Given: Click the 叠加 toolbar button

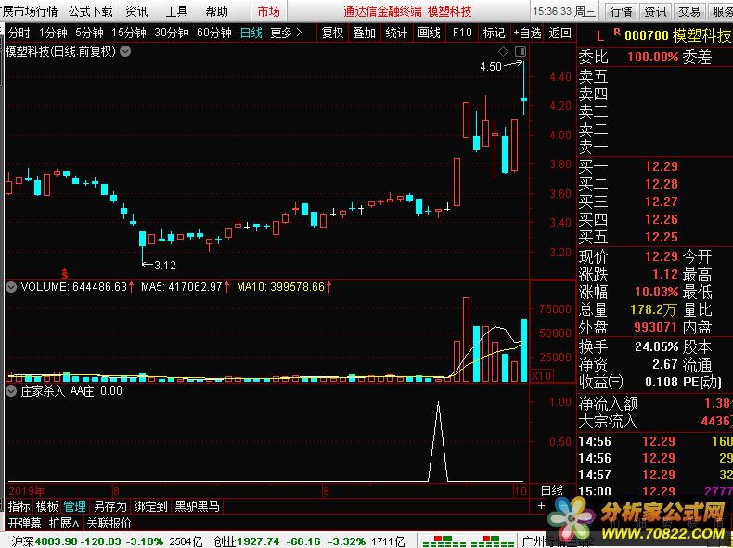Looking at the screenshot, I should tap(364, 33).
